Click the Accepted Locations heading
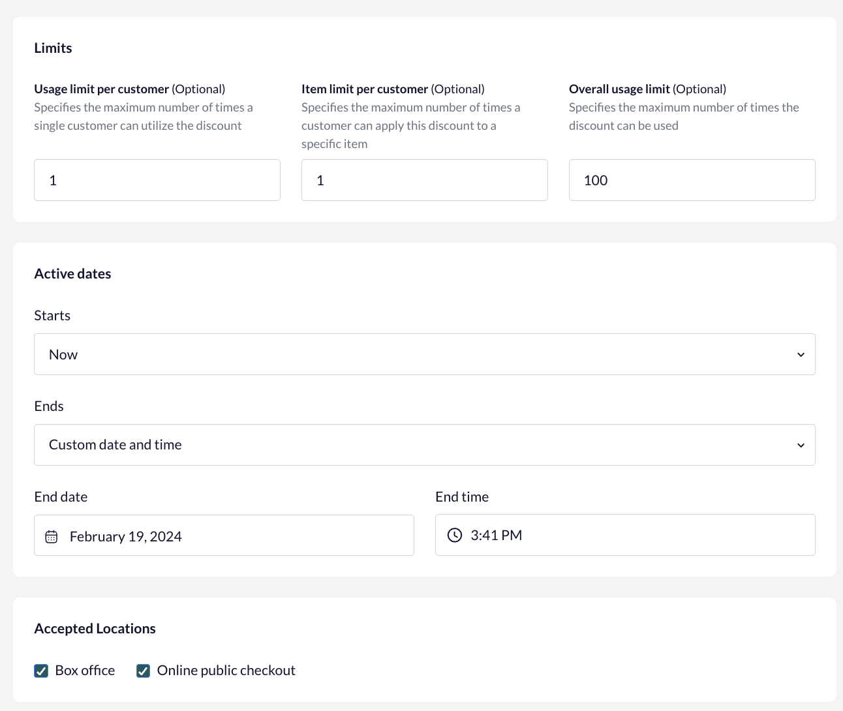This screenshot has height=711, width=843. [95, 629]
